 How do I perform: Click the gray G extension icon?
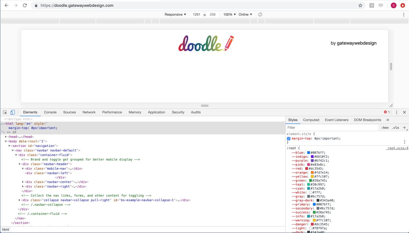pyautogui.click(x=372, y=5)
